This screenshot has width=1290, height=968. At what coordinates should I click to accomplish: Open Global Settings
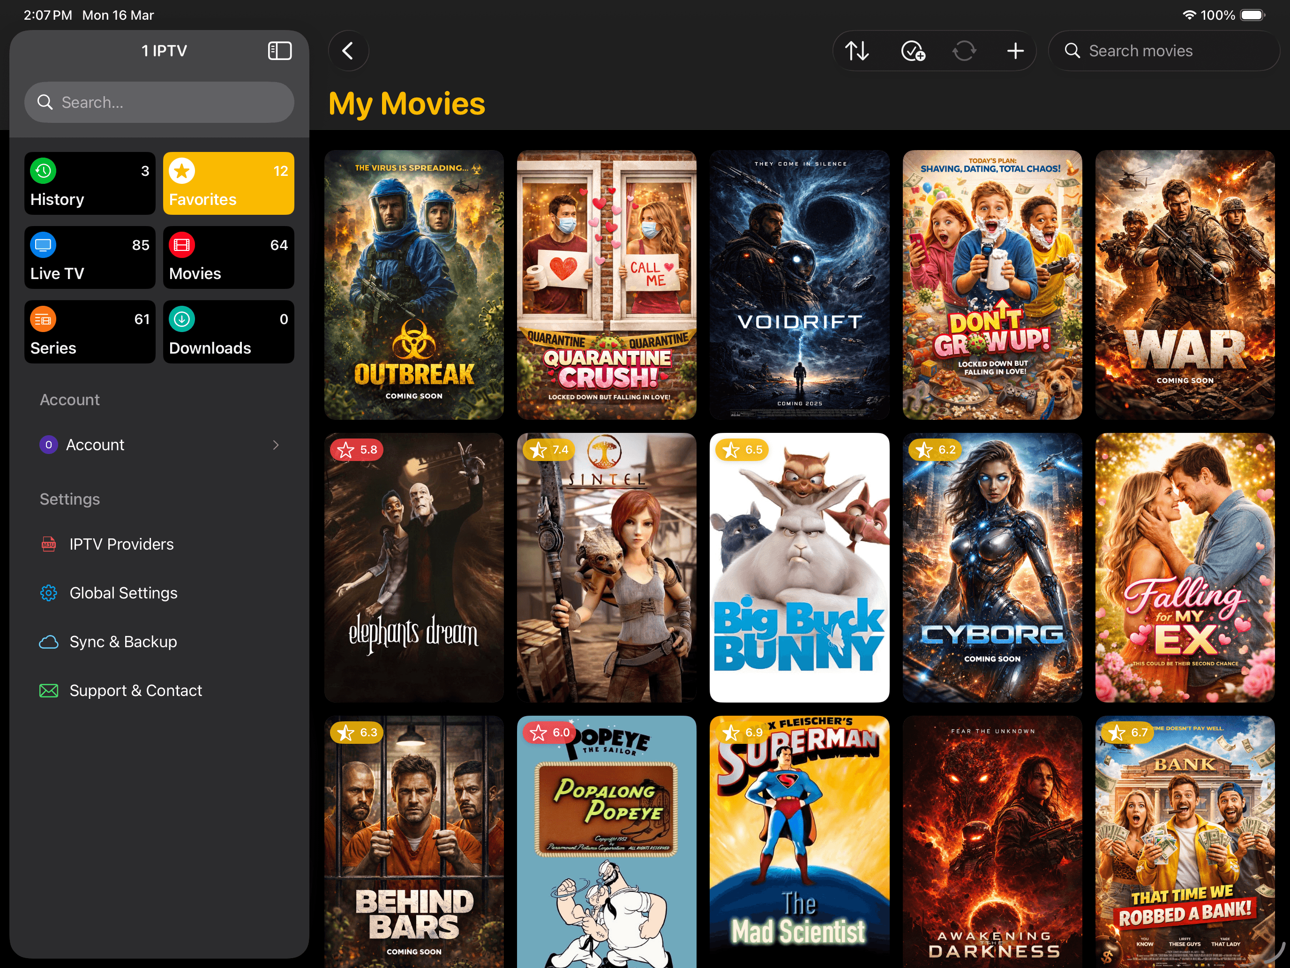(x=124, y=593)
